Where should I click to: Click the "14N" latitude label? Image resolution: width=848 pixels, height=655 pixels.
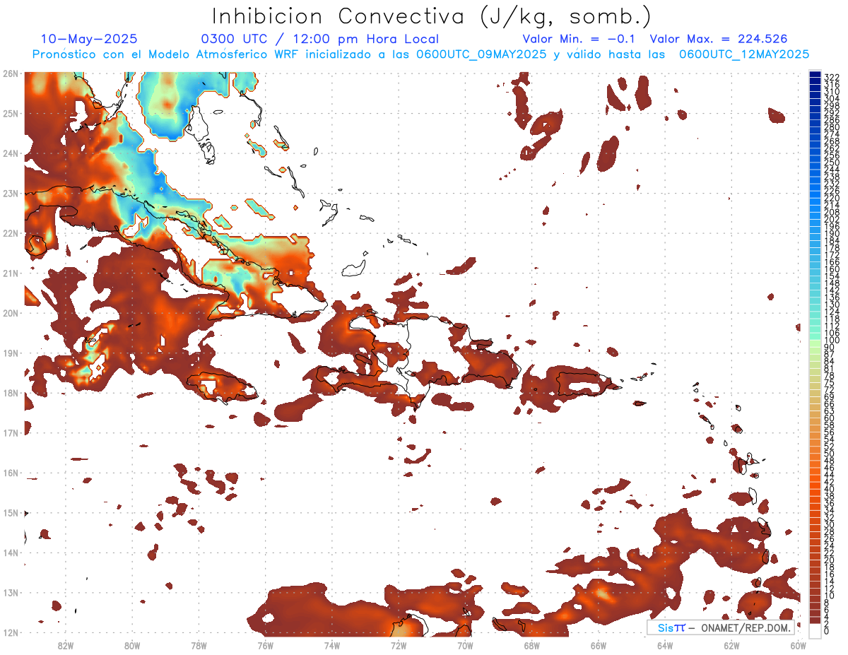tap(10, 553)
